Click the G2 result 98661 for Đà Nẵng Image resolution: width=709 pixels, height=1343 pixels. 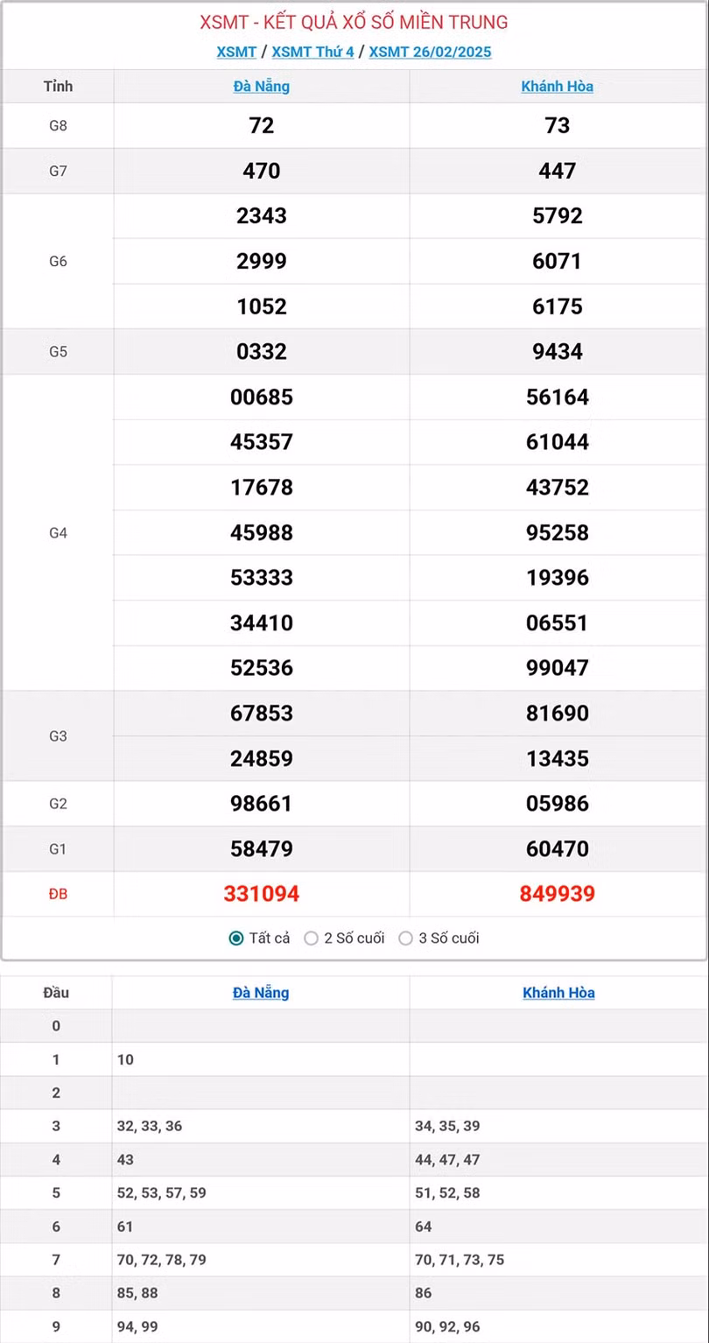point(262,803)
